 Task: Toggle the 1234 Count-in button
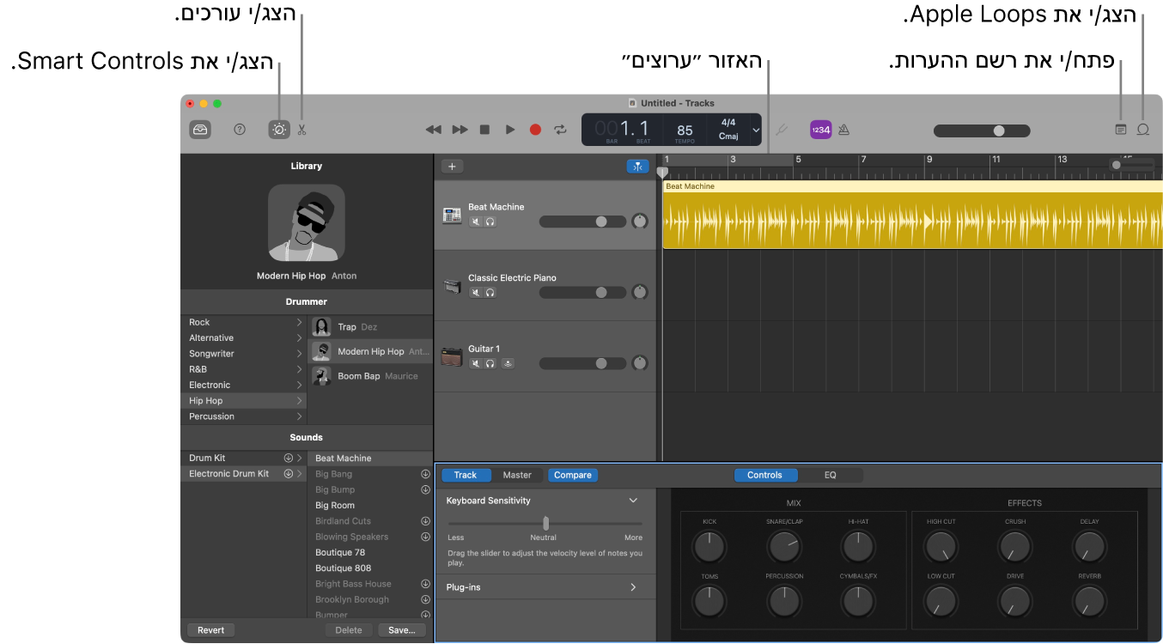point(820,130)
